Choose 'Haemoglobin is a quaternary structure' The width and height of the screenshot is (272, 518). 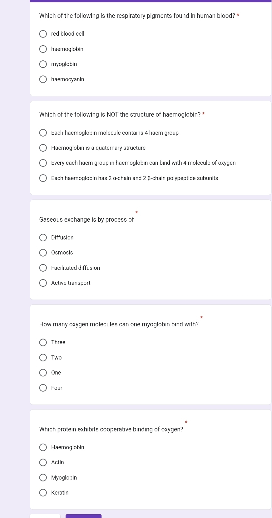[x=43, y=148]
